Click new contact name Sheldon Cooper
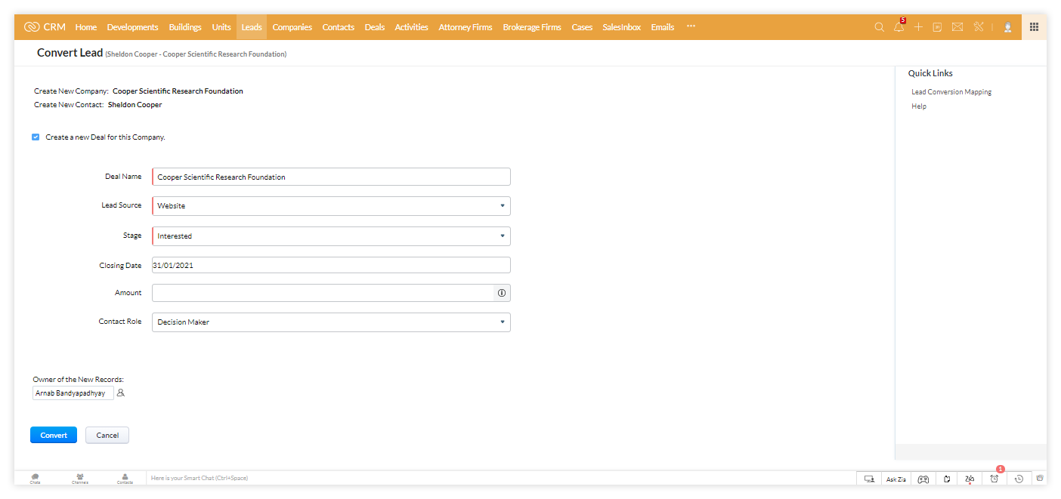 135,105
